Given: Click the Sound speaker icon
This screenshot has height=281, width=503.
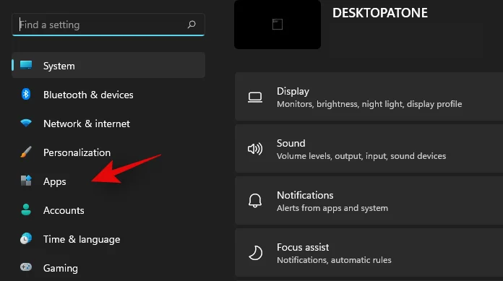Looking at the screenshot, I should (255, 149).
